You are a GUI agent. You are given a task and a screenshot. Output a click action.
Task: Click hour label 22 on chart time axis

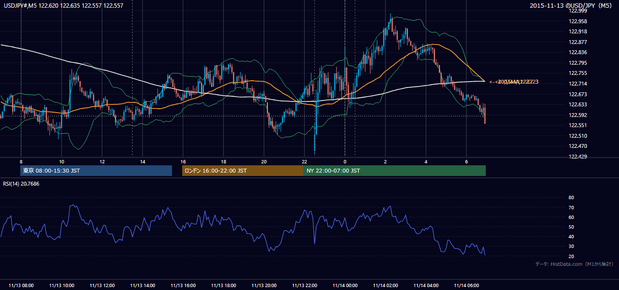304,161
